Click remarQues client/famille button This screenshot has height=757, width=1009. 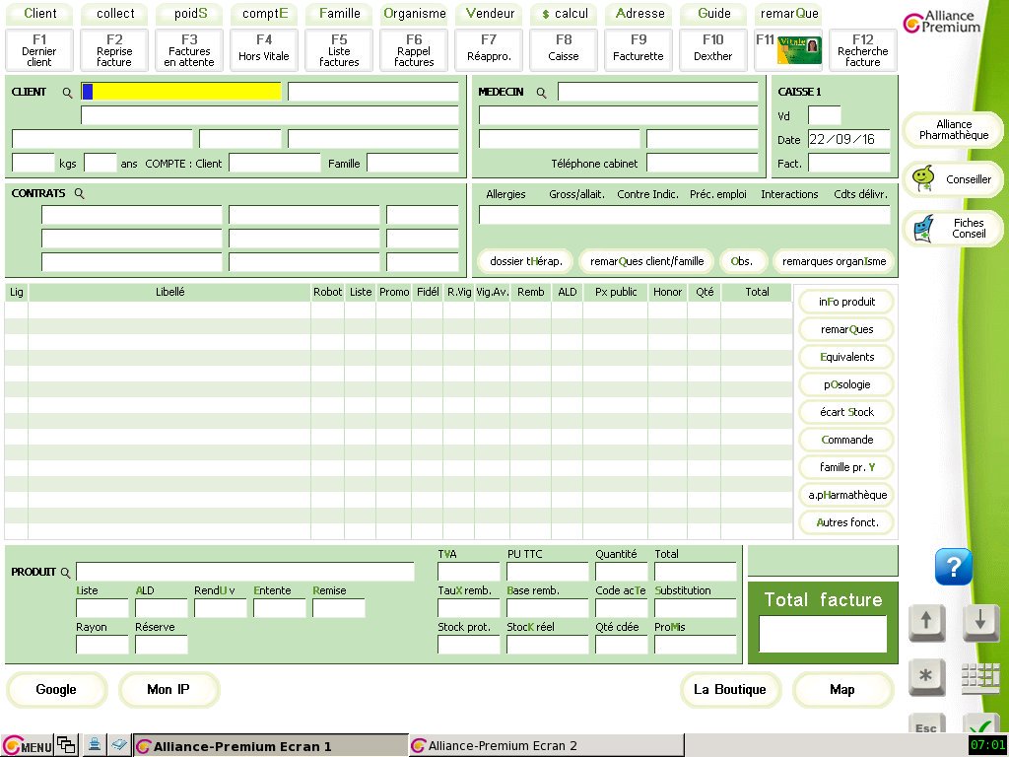[x=646, y=261]
